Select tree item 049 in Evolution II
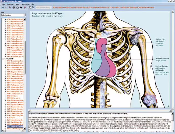Viewport: 175px width, 134px height. tap(15, 61)
